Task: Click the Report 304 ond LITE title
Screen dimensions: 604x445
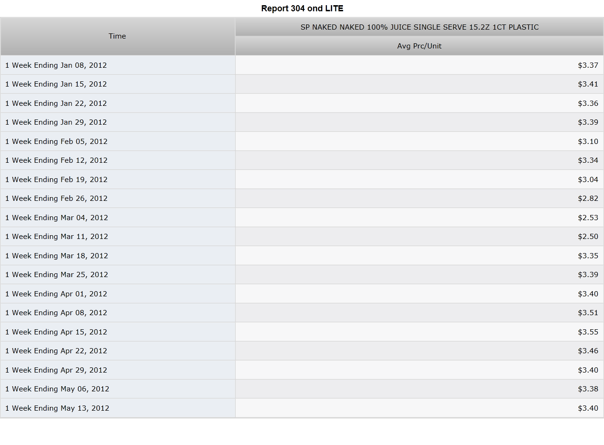Action: (302, 8)
